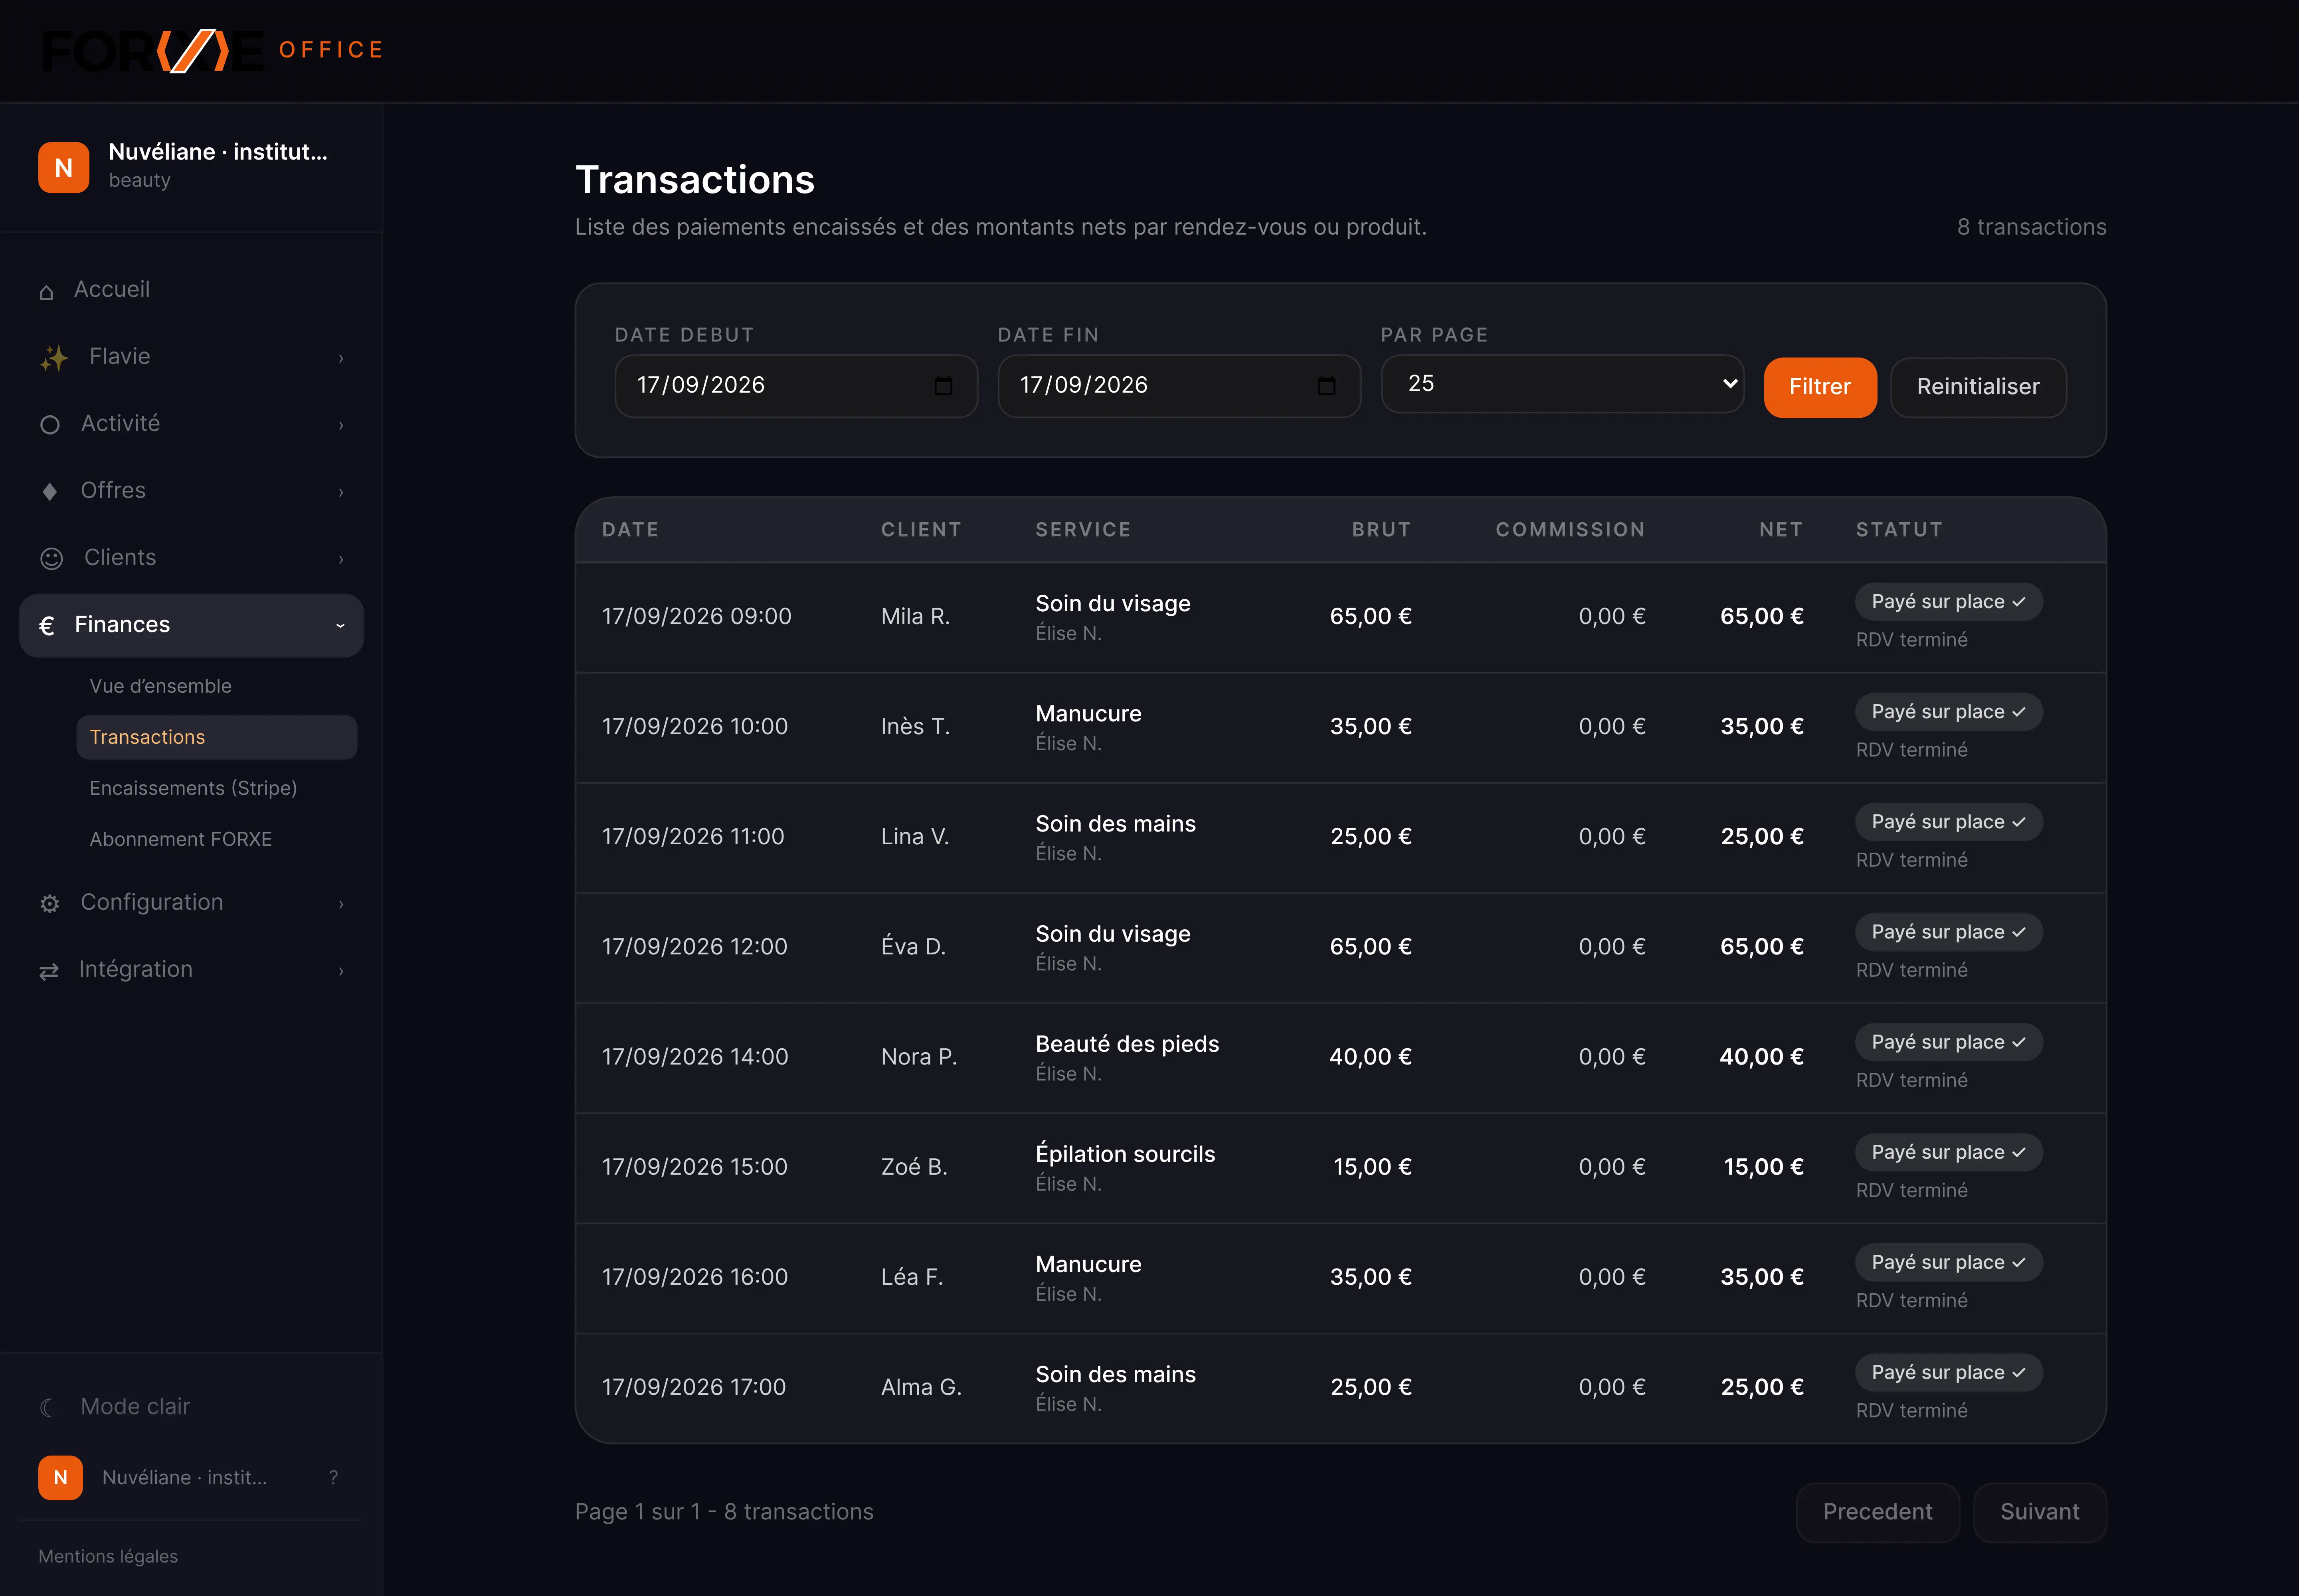Click the Date fin input field
Image resolution: width=2299 pixels, height=1596 pixels.
pos(1179,386)
